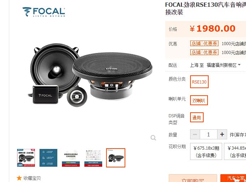Click the orange add-to-cart button

[233, 178]
